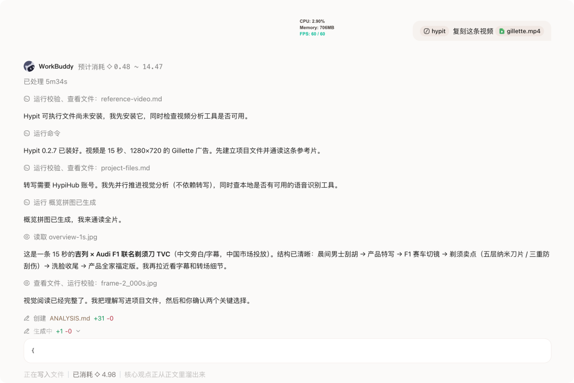
Task: Click the 已消耗 4.98 credit indicator
Action: (94, 374)
